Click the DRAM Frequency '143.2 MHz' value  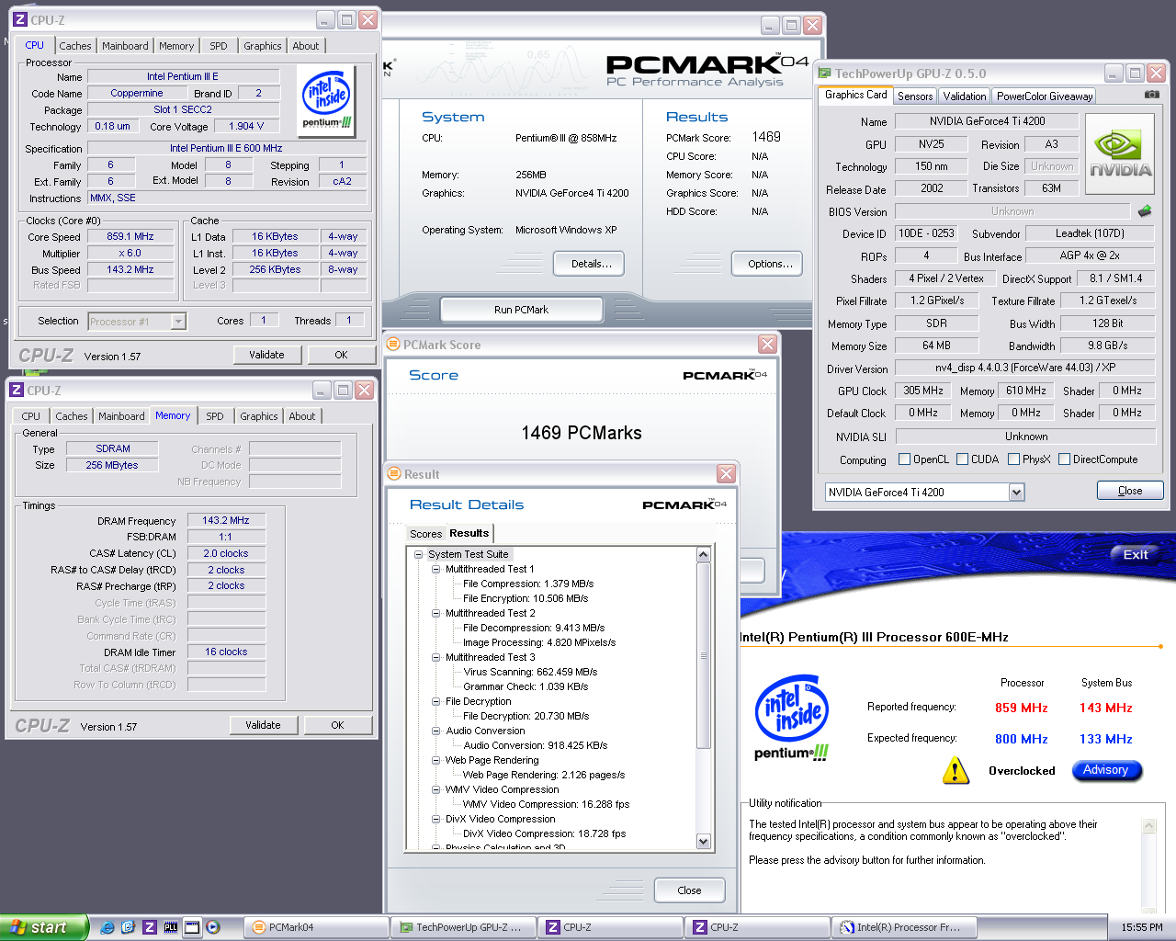coord(226,520)
